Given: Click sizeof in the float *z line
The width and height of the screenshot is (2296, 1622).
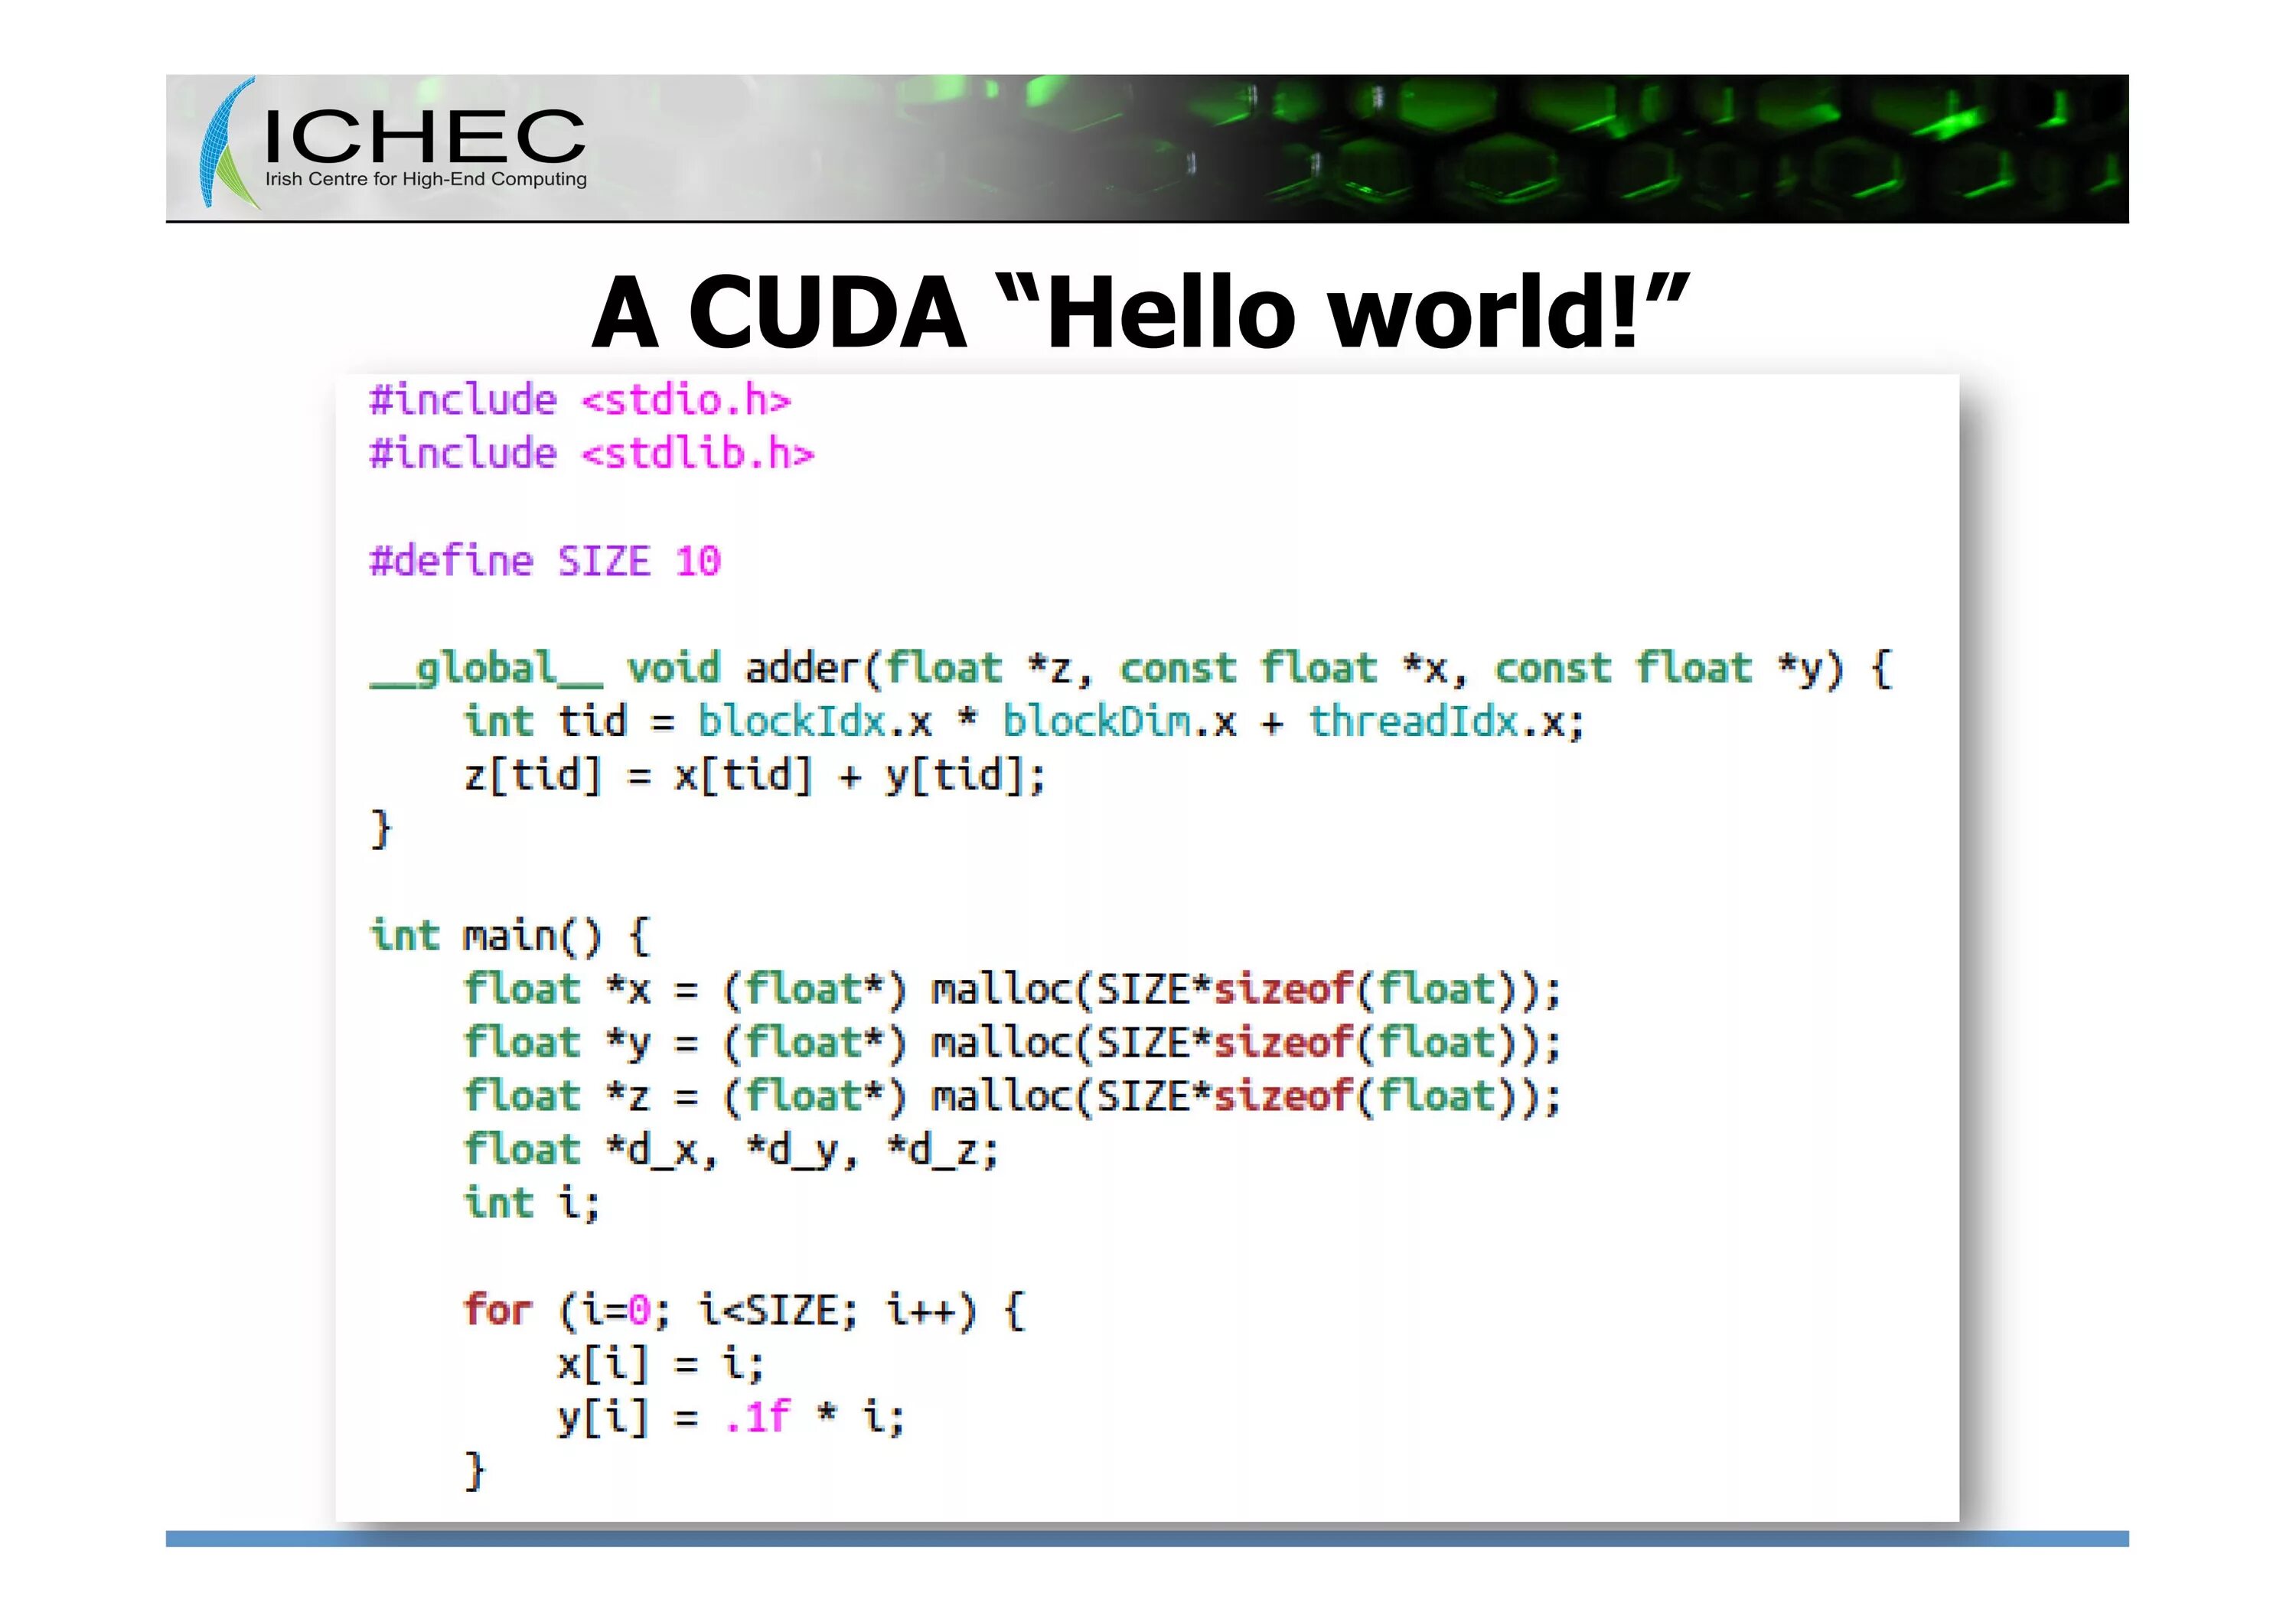Looking at the screenshot, I should [x=1282, y=1097].
